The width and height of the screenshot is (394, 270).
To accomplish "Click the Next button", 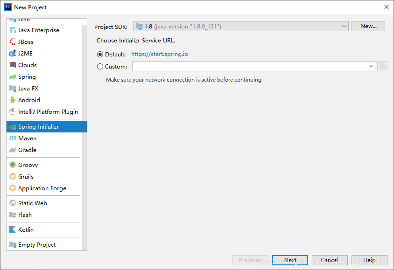I will (290, 260).
